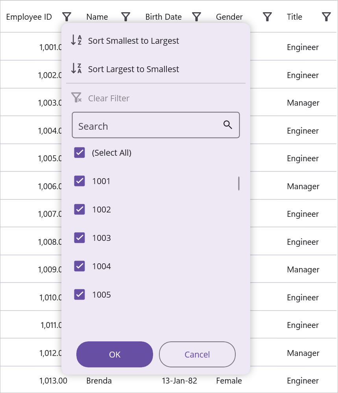
Task: Click the Gender column filter icon
Action: 267,17
